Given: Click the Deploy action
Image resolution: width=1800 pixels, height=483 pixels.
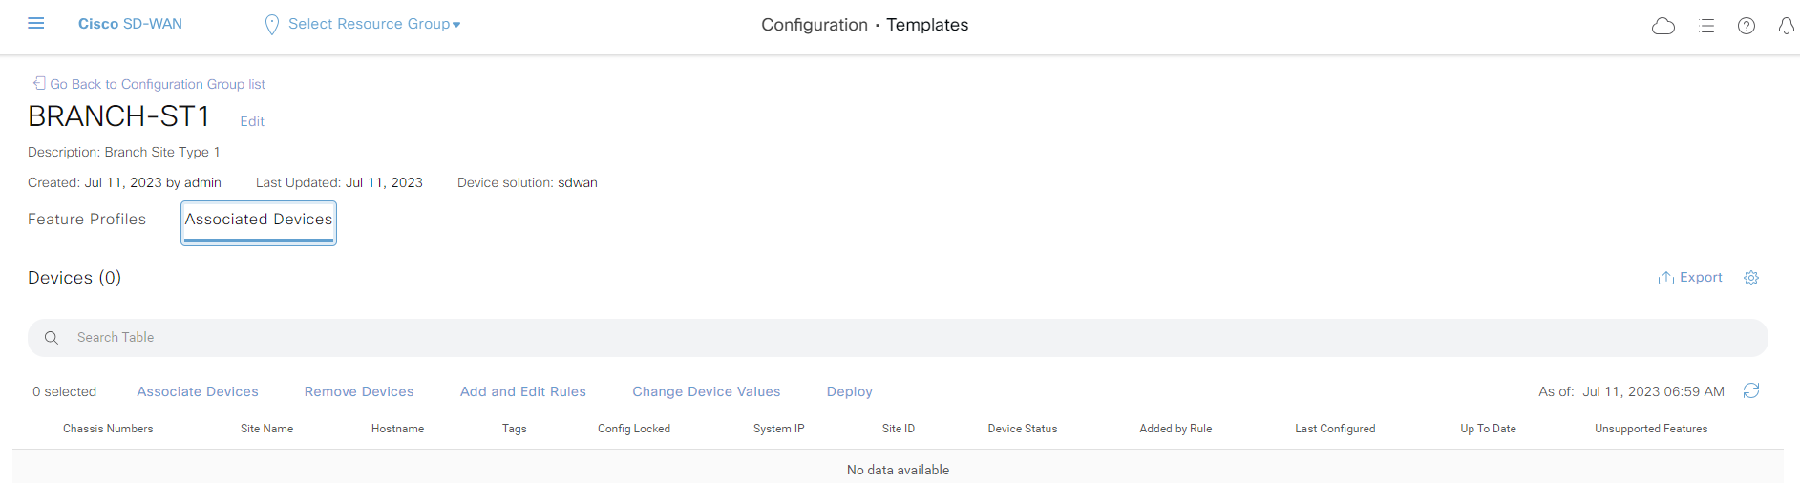Looking at the screenshot, I should pyautogui.click(x=850, y=391).
